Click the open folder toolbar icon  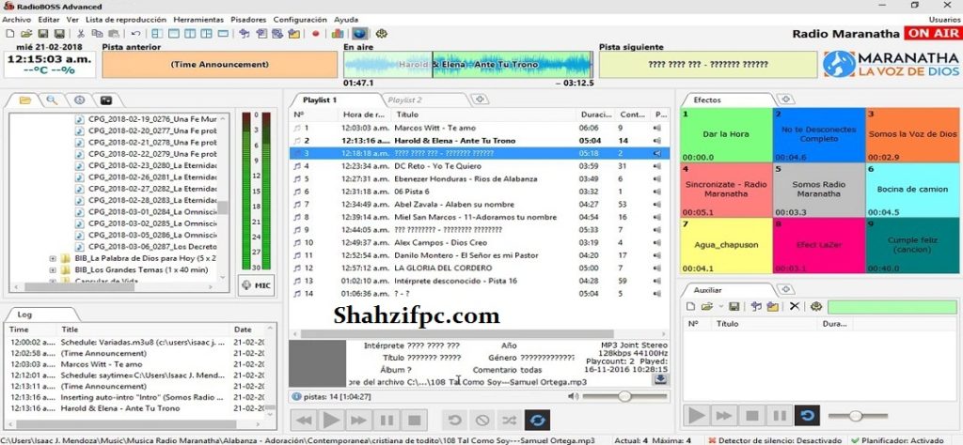(25, 34)
